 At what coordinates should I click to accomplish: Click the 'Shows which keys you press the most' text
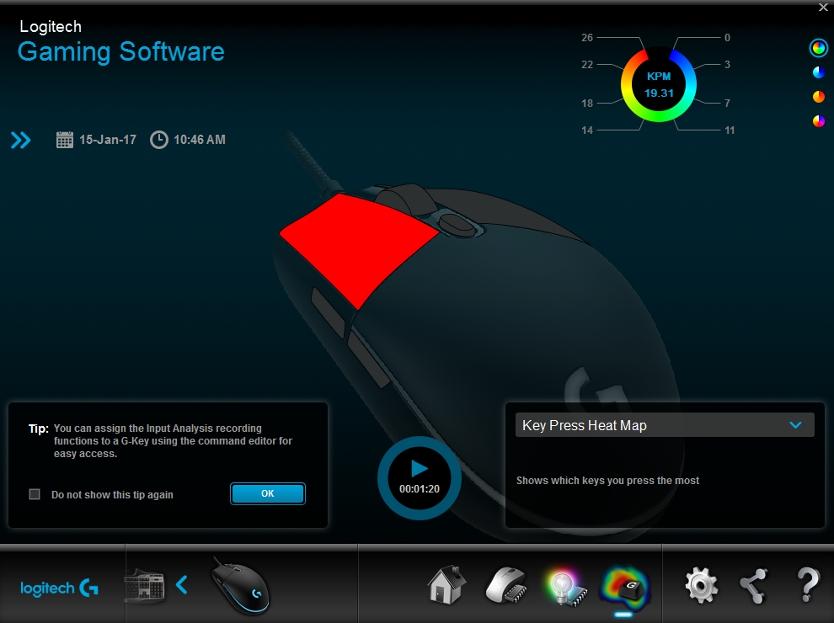(x=607, y=481)
